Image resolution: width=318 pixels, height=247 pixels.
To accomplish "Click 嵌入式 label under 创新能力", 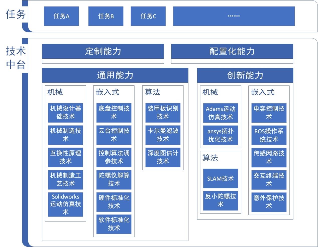I will coord(263,92).
